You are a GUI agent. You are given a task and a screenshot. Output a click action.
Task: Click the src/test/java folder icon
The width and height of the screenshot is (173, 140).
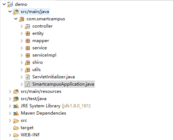(16, 99)
